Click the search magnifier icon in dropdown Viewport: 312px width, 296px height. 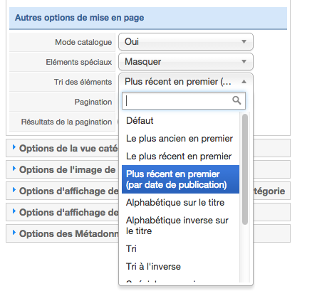click(236, 100)
